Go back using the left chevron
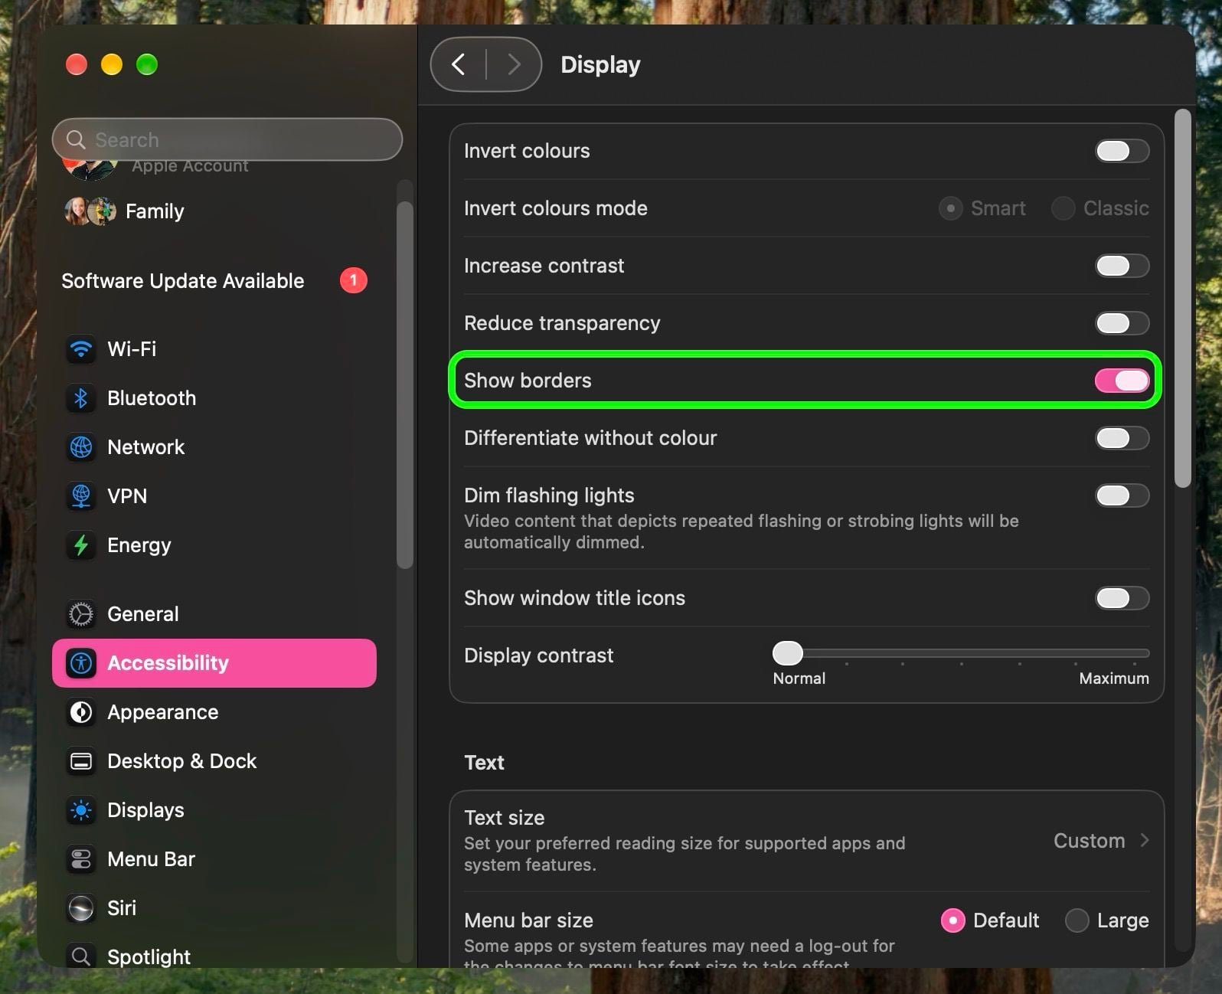Viewport: 1222px width, 994px height. click(x=459, y=64)
